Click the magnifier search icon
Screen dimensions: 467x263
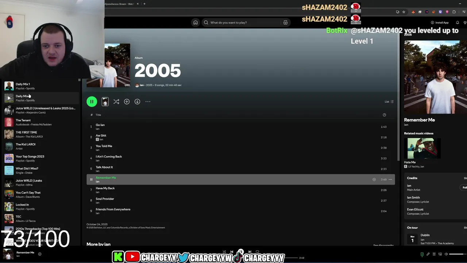point(206,23)
